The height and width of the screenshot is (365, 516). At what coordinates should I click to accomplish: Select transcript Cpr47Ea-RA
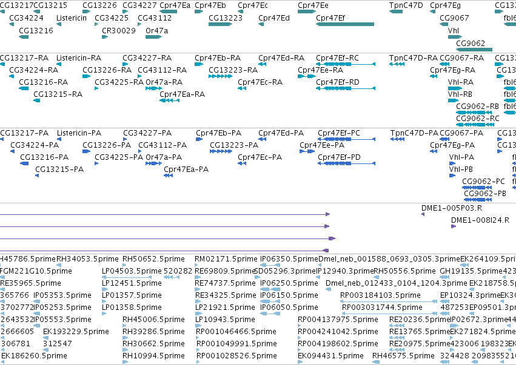tap(170, 100)
